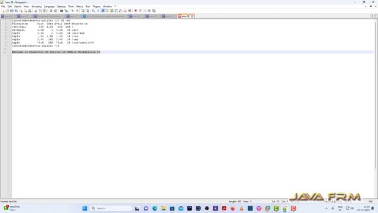Click the 'Welcome to Endeavour OS Galileo' line
Screen dimensions: 378x213
56,52
